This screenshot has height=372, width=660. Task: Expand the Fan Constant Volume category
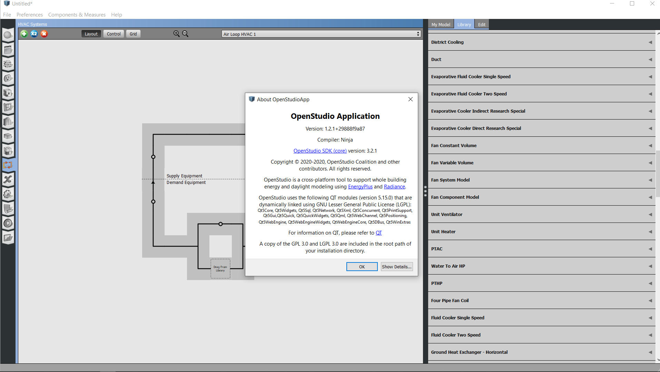point(542,145)
